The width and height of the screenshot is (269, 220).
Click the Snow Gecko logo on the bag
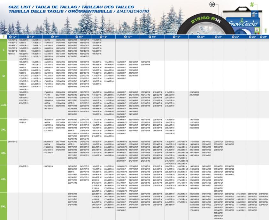click(x=243, y=24)
